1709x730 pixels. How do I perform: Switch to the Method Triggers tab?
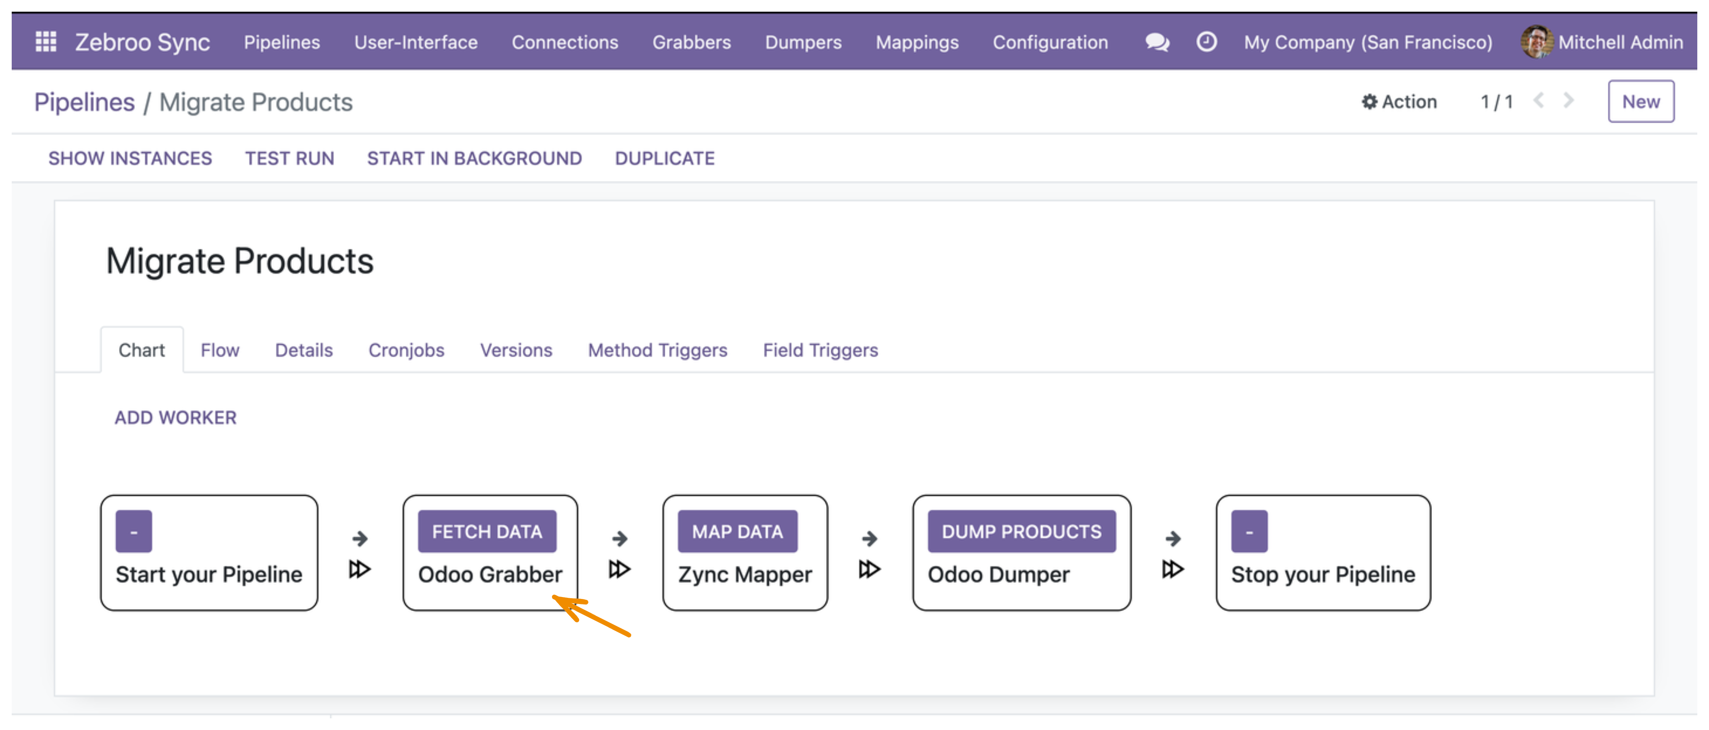pos(657,349)
